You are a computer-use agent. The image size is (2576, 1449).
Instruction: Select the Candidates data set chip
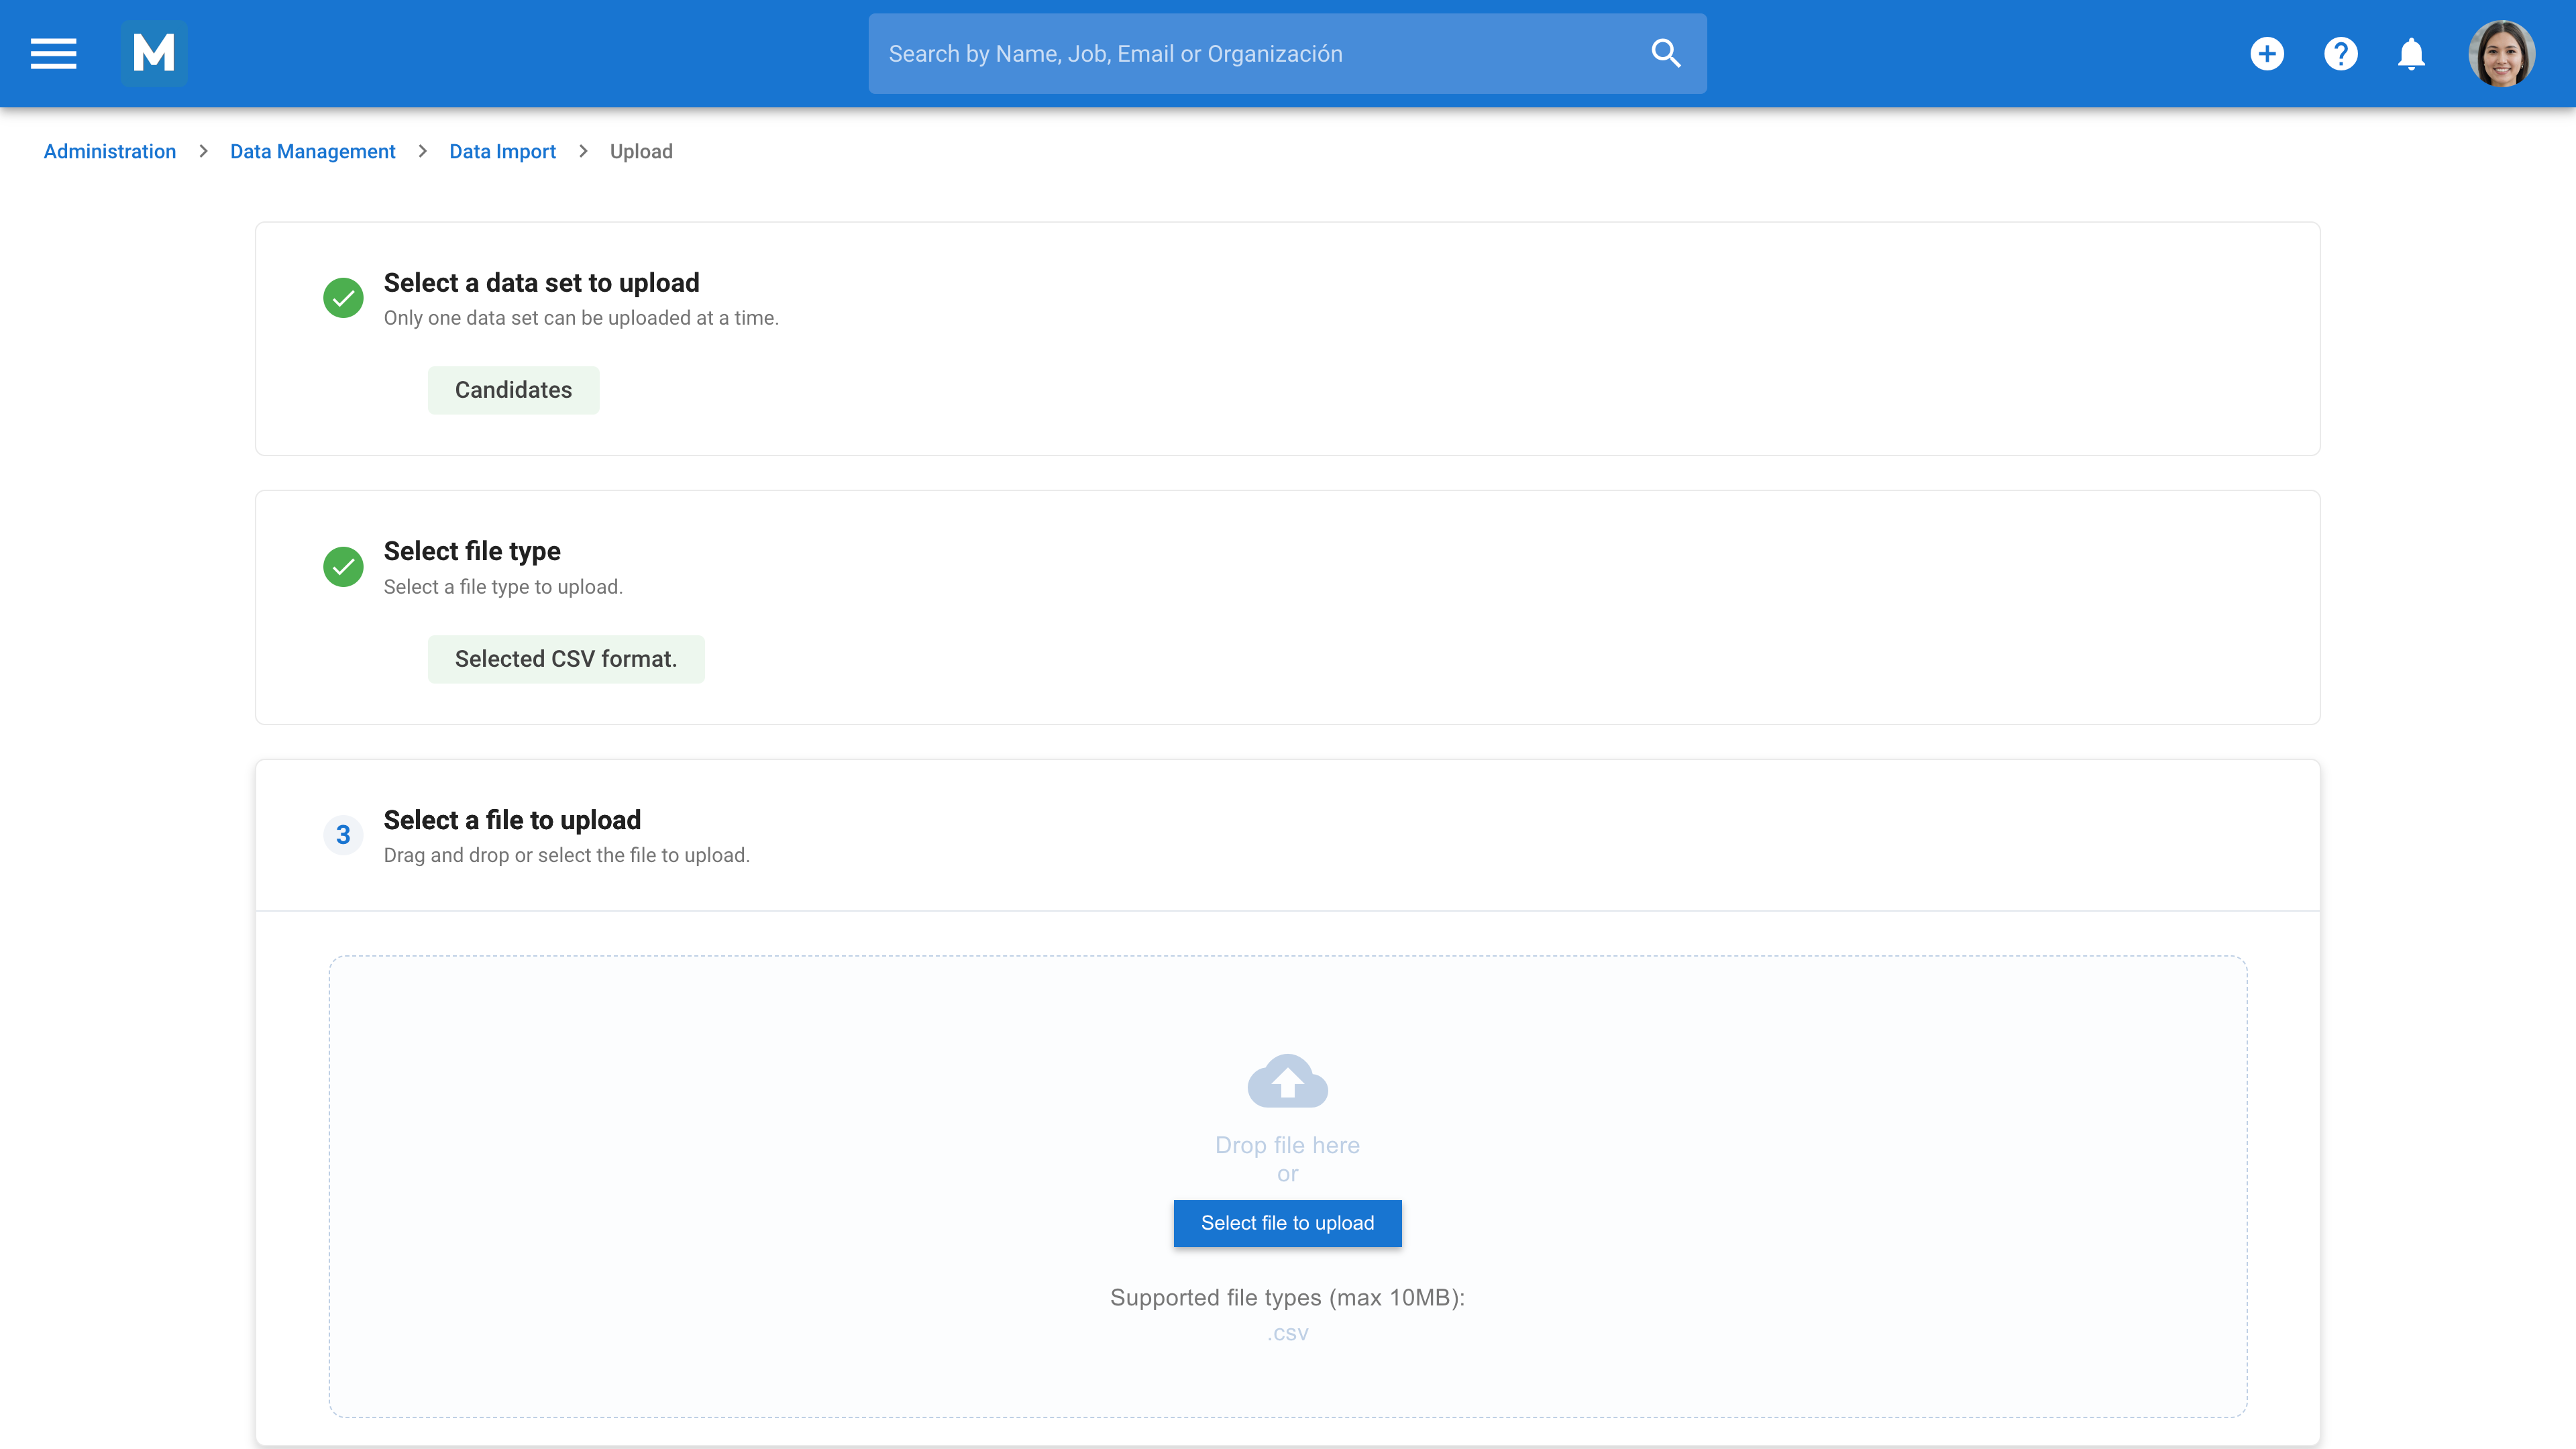513,390
